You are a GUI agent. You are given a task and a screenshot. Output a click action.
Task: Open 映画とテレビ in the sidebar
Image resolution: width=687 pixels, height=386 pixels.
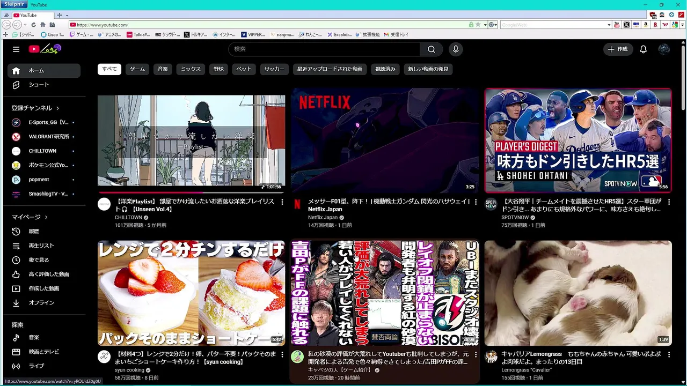(x=44, y=352)
